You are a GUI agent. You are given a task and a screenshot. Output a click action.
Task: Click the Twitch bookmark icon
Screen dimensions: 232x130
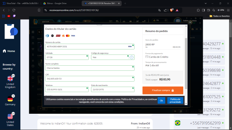14,16
